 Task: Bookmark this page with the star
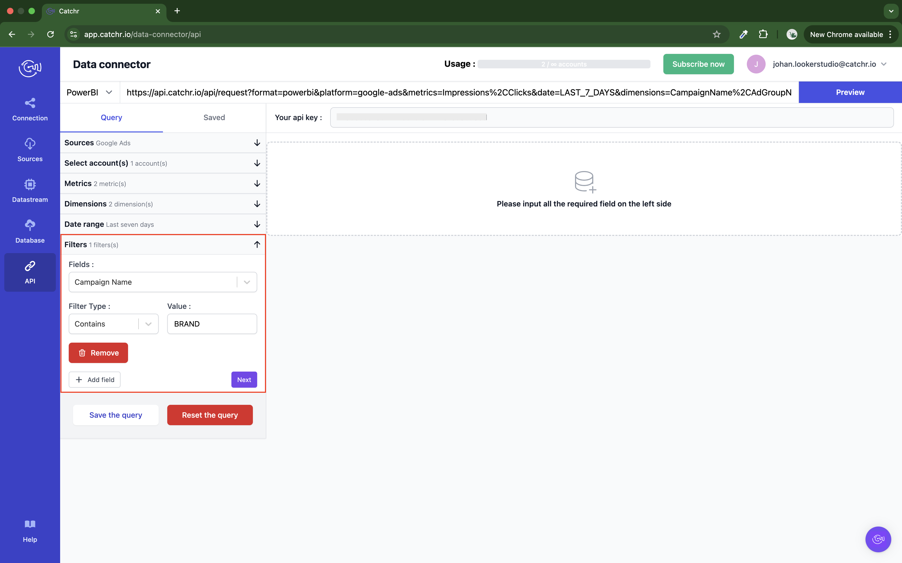716,34
